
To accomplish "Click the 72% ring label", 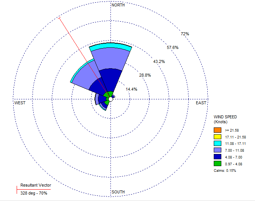I will pyautogui.click(x=185, y=34).
